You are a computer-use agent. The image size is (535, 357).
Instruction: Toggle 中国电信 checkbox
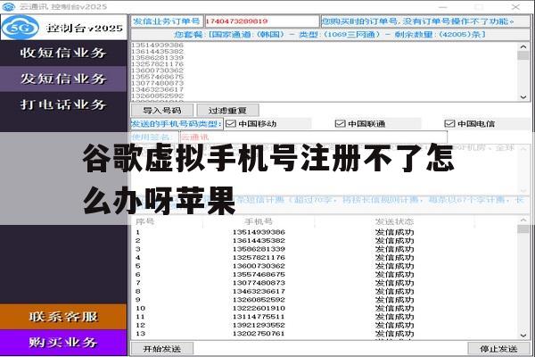(449, 124)
